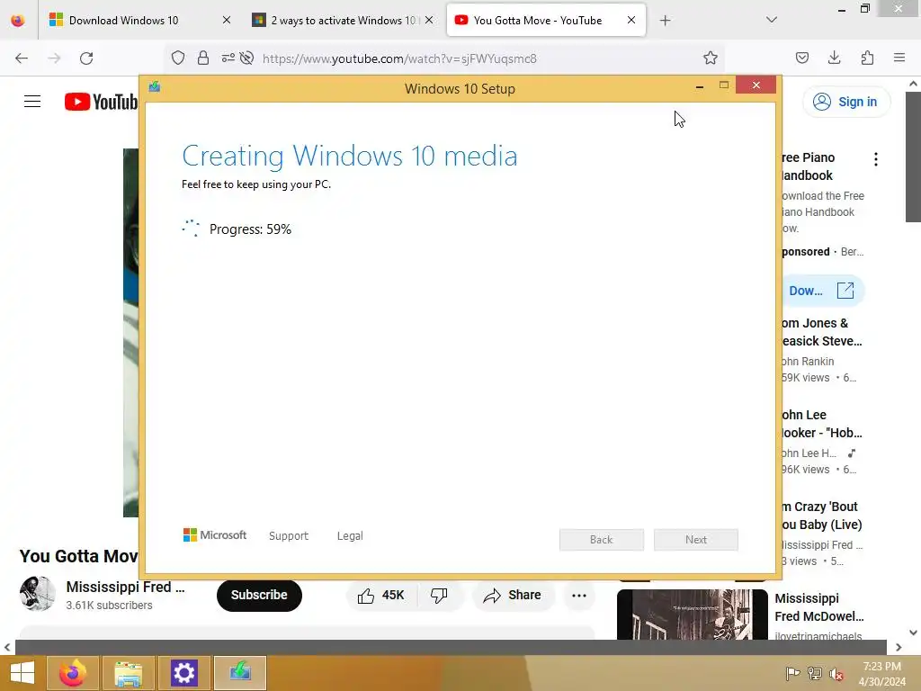Click the muted volume tray icon

(836, 673)
